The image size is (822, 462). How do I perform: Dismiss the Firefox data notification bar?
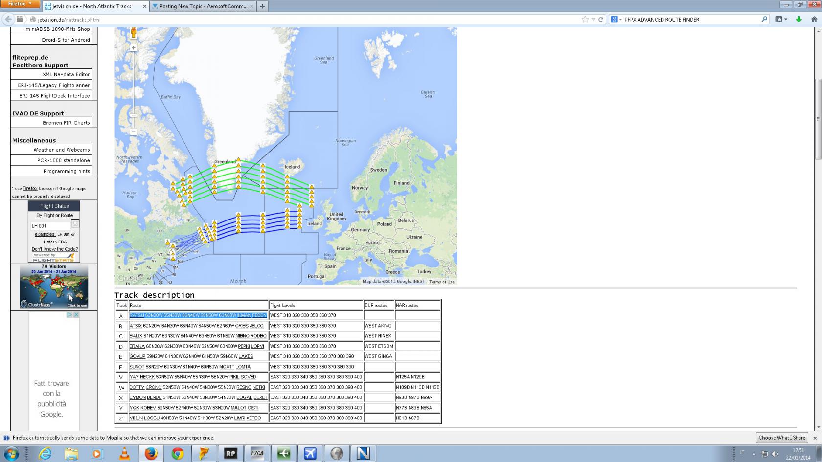815,438
